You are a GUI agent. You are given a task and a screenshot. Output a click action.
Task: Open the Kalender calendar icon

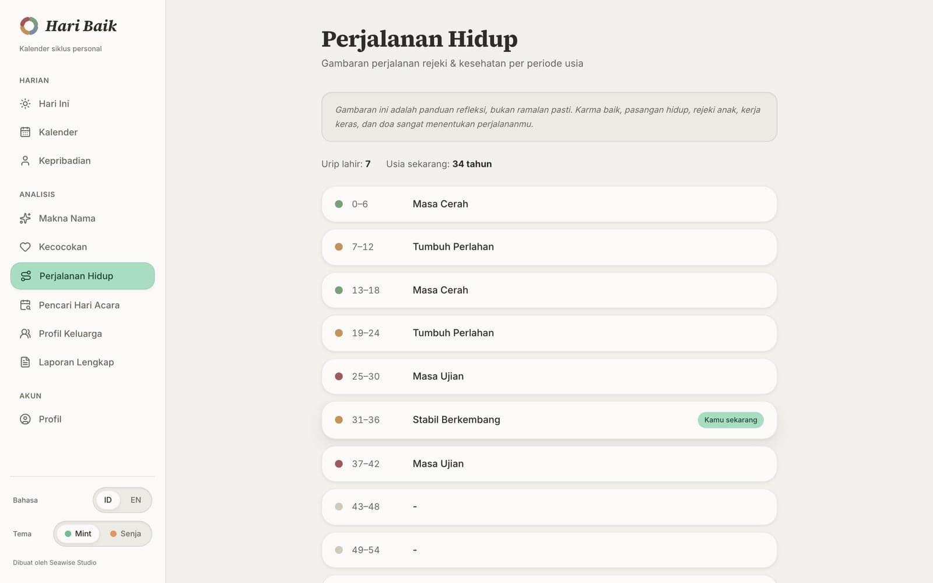point(25,132)
